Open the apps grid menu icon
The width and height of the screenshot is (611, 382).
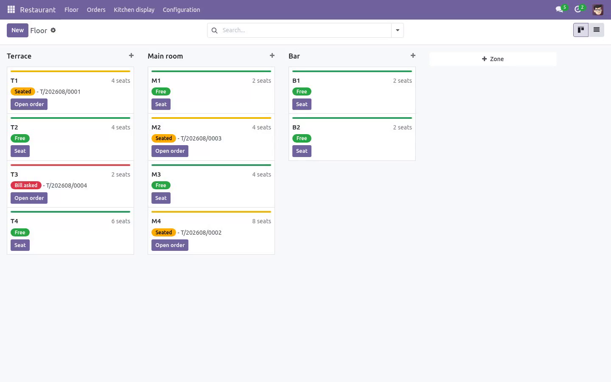[x=11, y=9]
